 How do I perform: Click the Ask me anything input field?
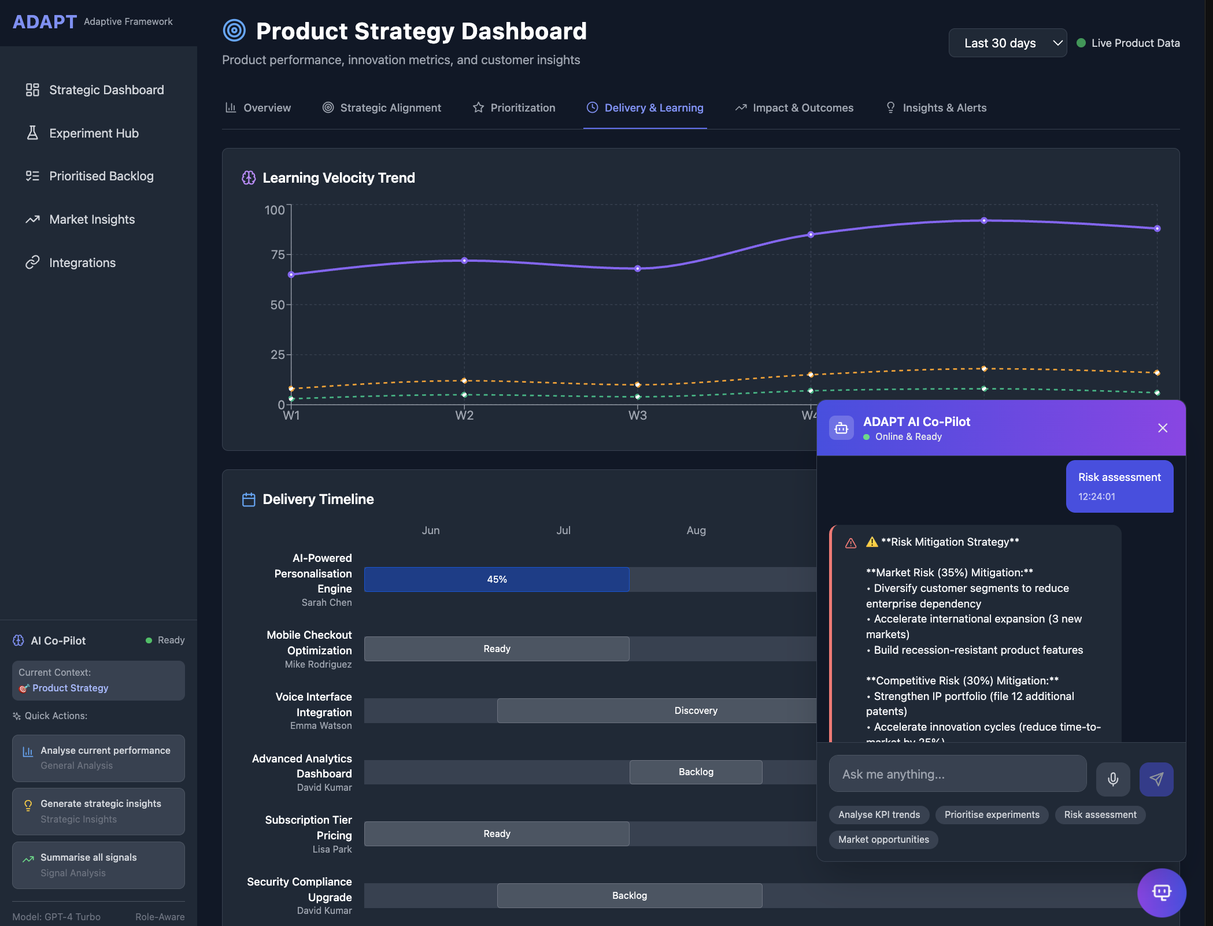tap(957, 774)
